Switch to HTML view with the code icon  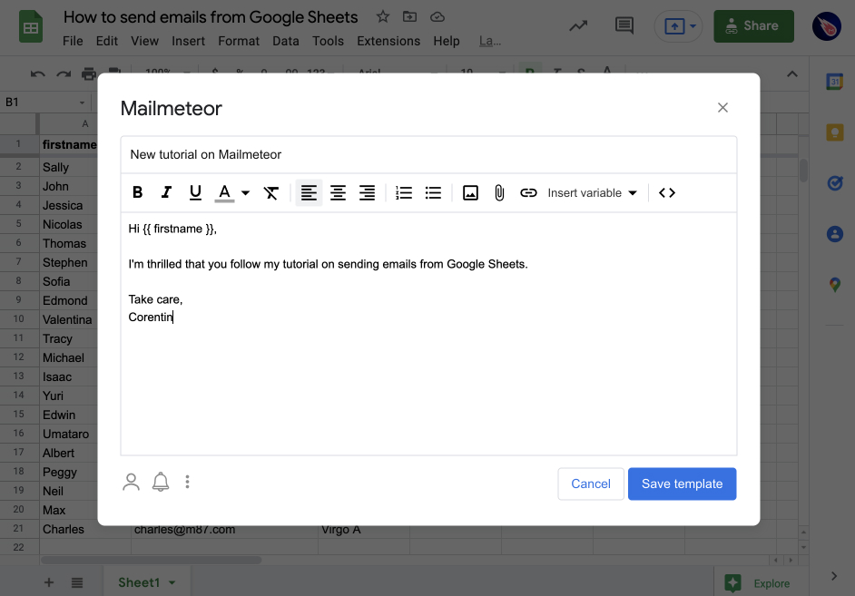coord(666,192)
